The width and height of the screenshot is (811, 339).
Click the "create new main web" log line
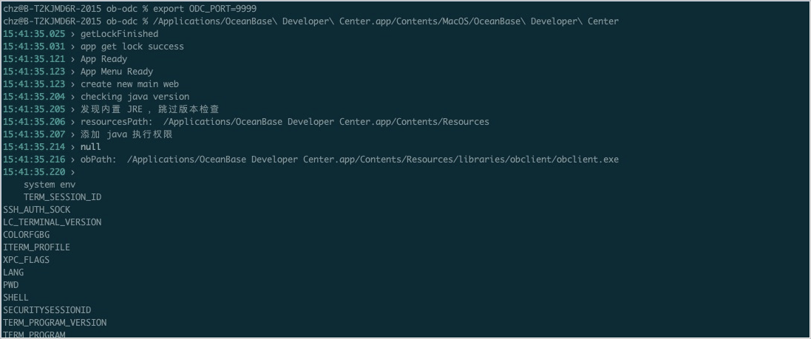129,84
